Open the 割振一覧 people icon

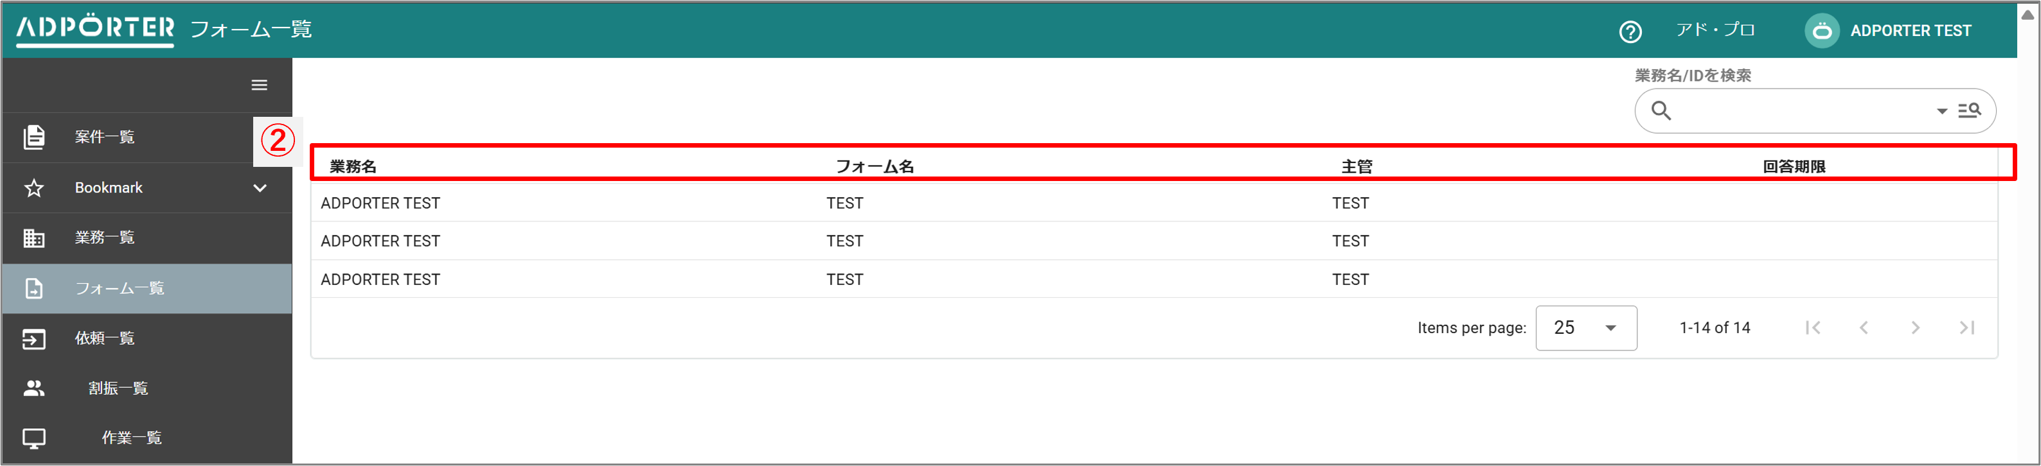coord(33,388)
